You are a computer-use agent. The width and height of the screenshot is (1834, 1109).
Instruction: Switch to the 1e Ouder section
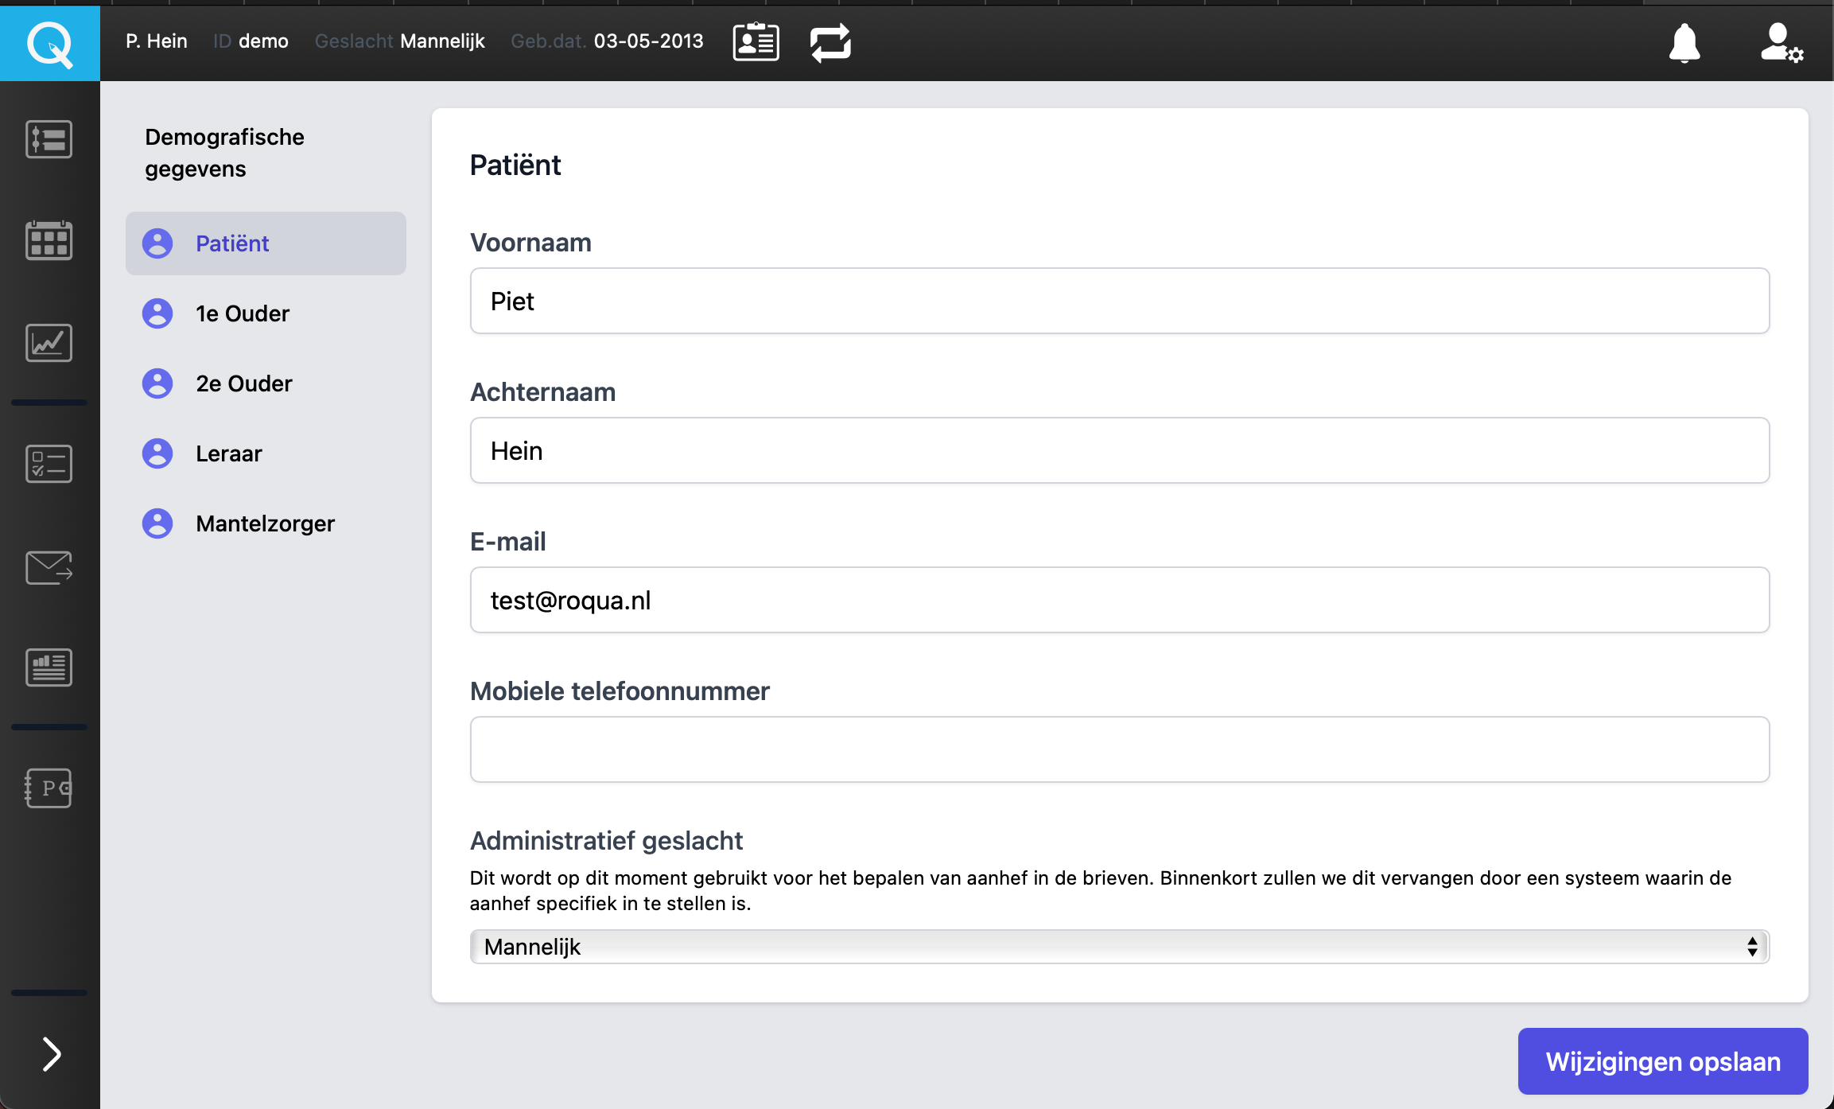tap(242, 313)
